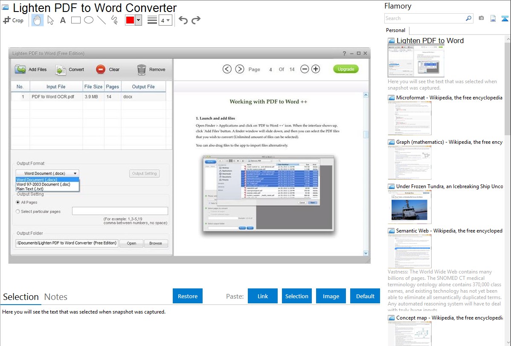
Task: Switch to the Selection tab
Action: point(21,297)
